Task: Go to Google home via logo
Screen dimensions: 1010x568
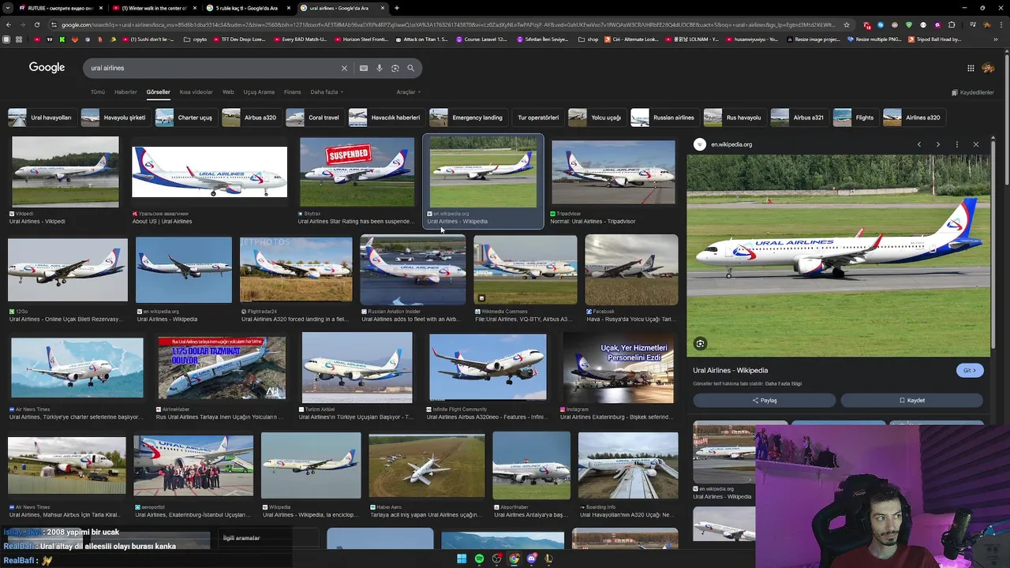Action: (47, 68)
